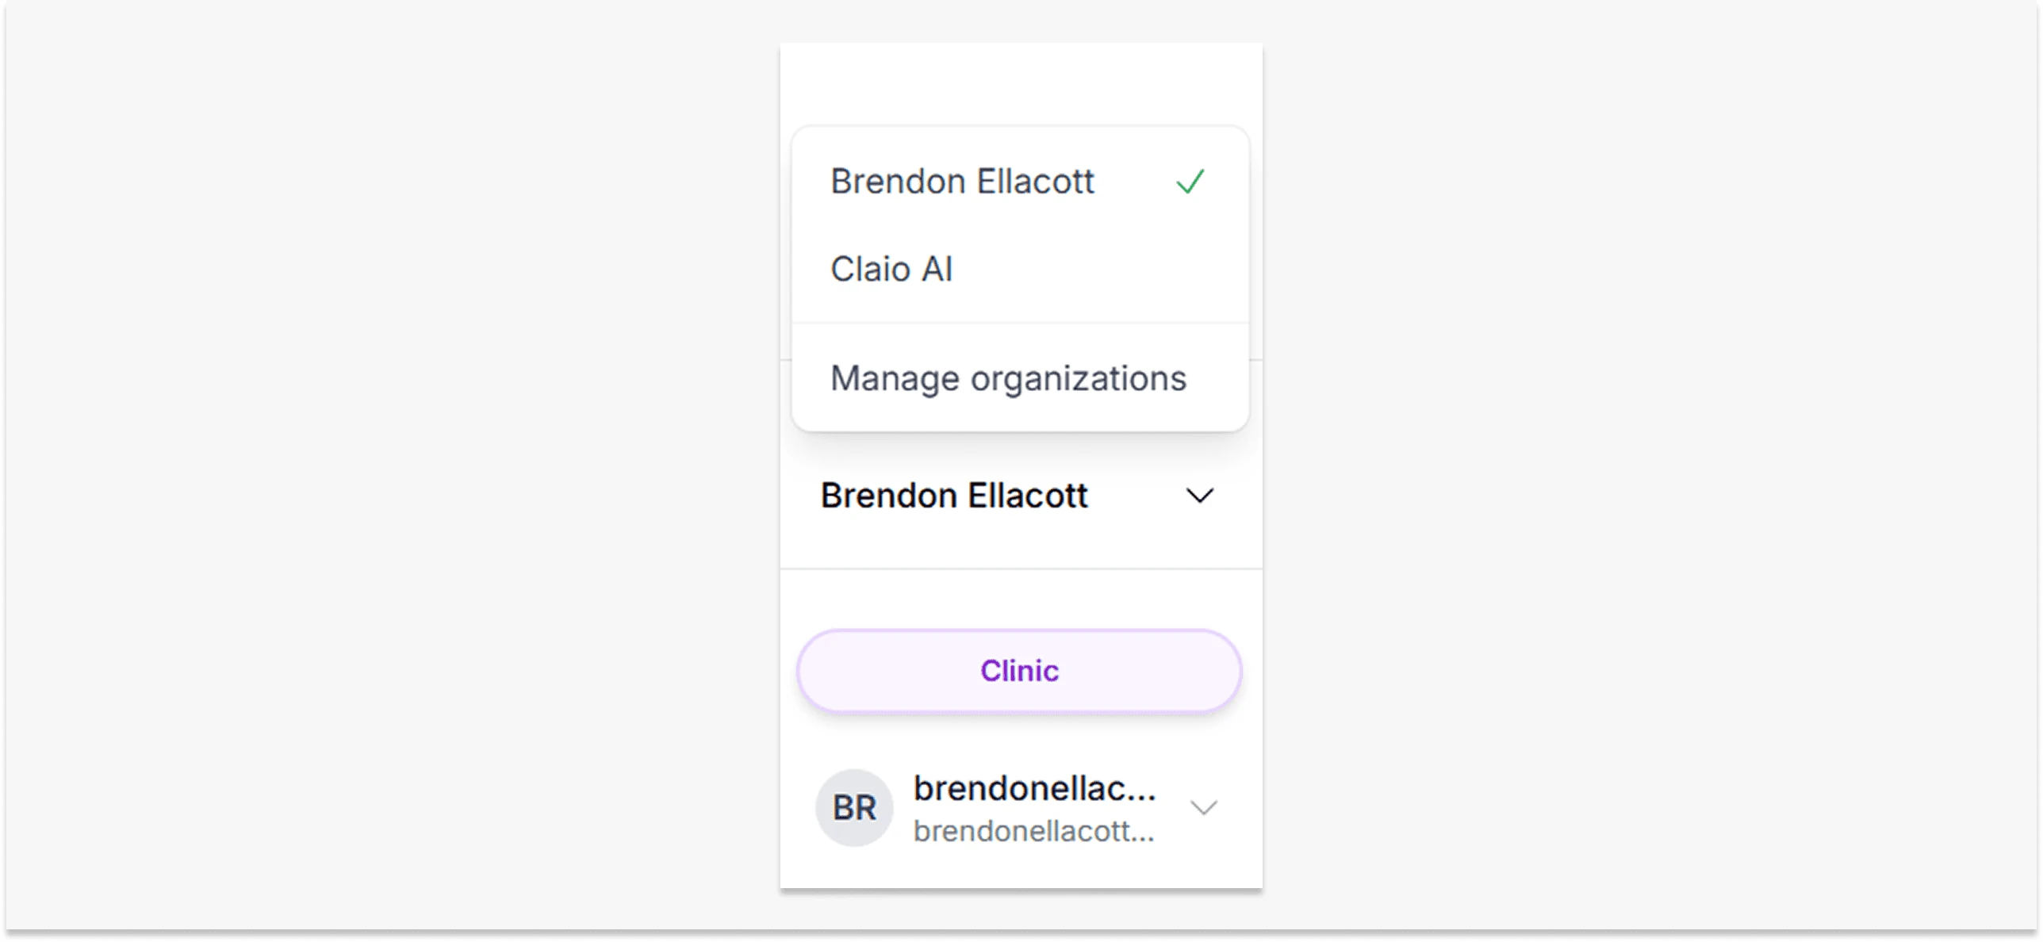This screenshot has width=2043, height=942.
Task: Click the BR avatar circle
Action: pos(854,808)
